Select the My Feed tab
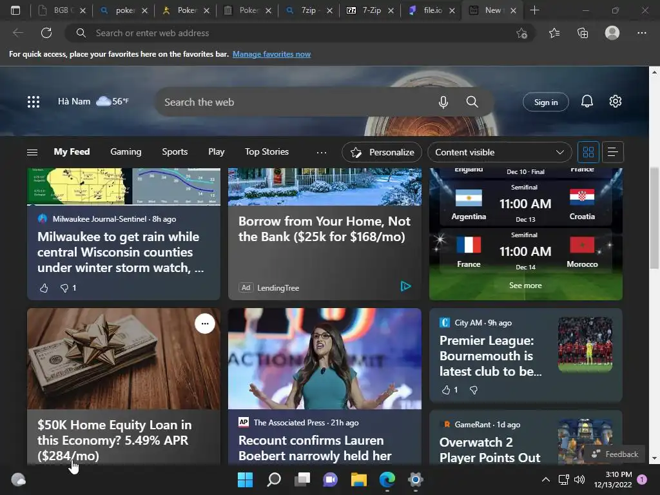The height and width of the screenshot is (495, 660). click(72, 151)
